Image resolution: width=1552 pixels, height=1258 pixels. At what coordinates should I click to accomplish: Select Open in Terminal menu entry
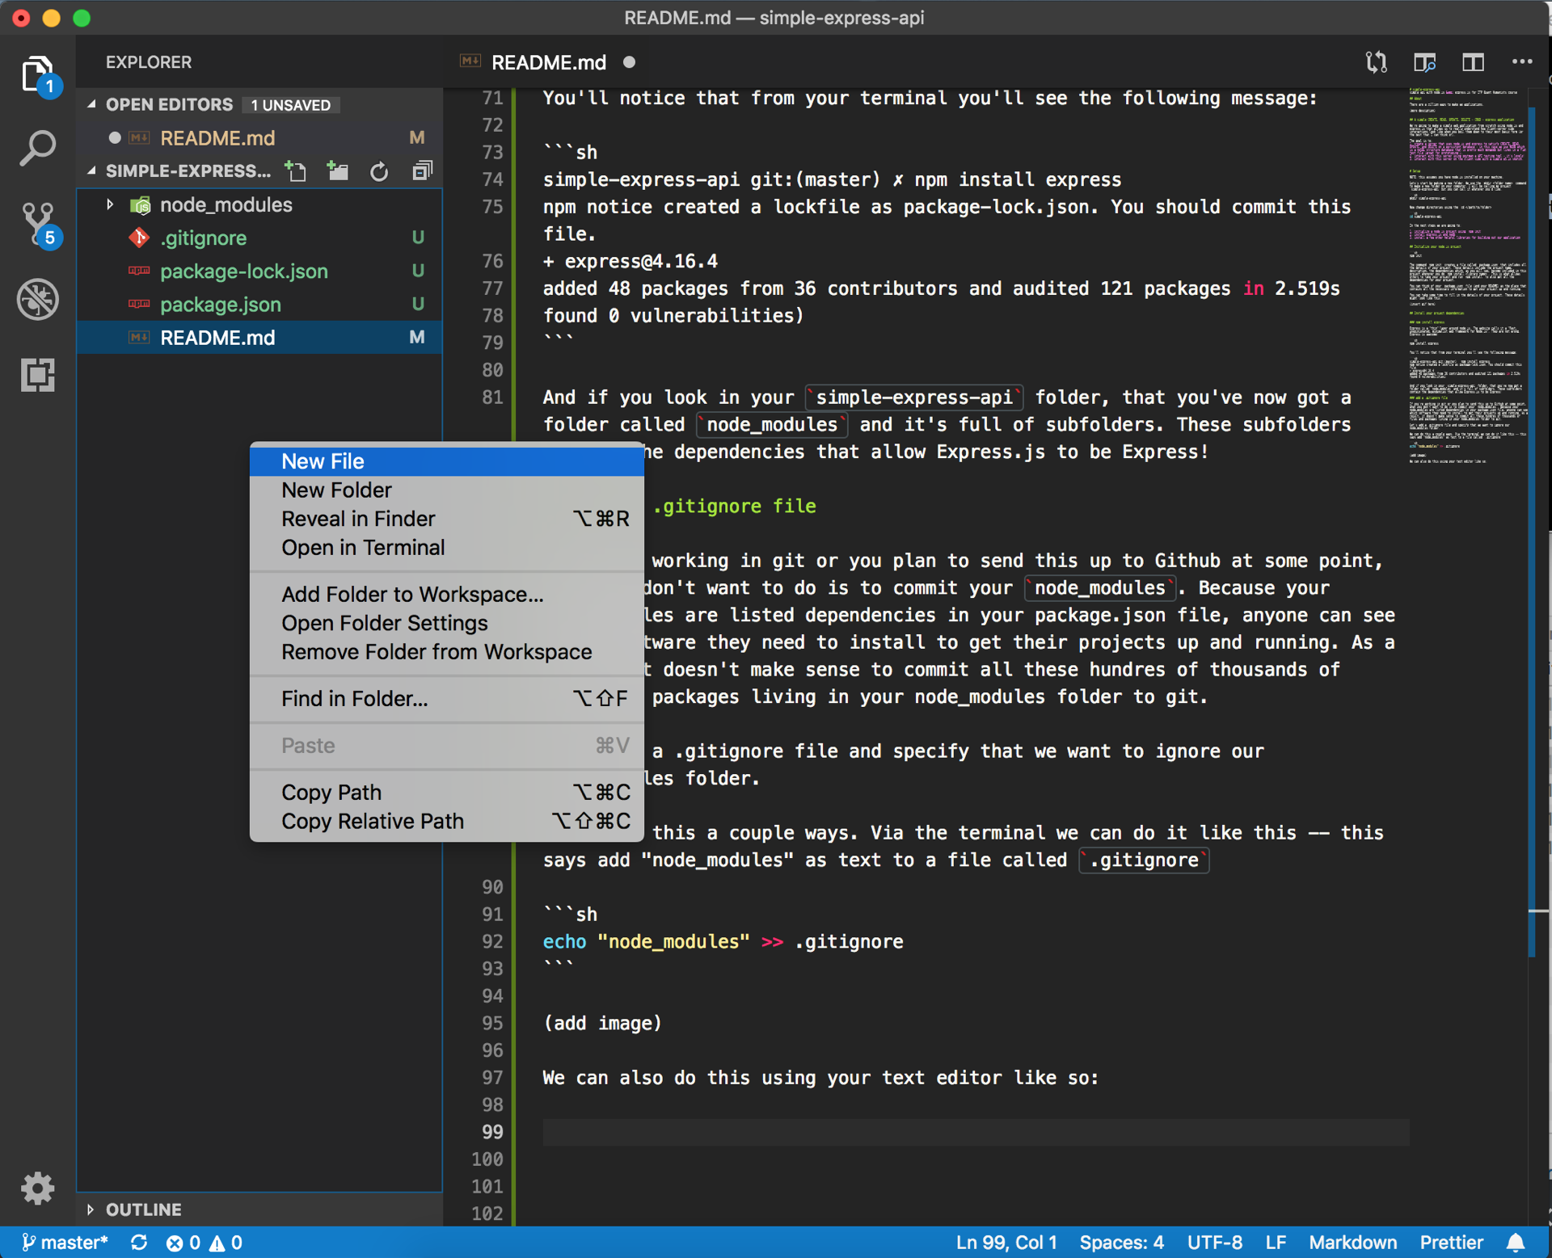coord(362,547)
